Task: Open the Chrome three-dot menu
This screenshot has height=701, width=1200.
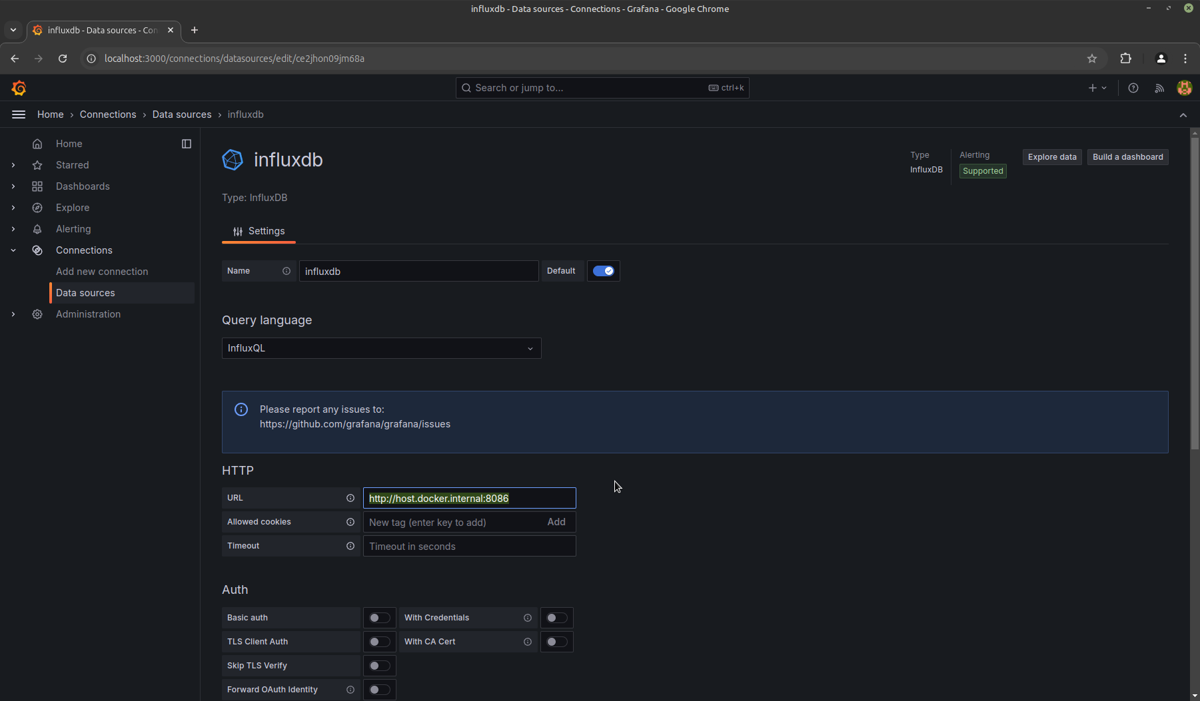Action: (x=1185, y=59)
